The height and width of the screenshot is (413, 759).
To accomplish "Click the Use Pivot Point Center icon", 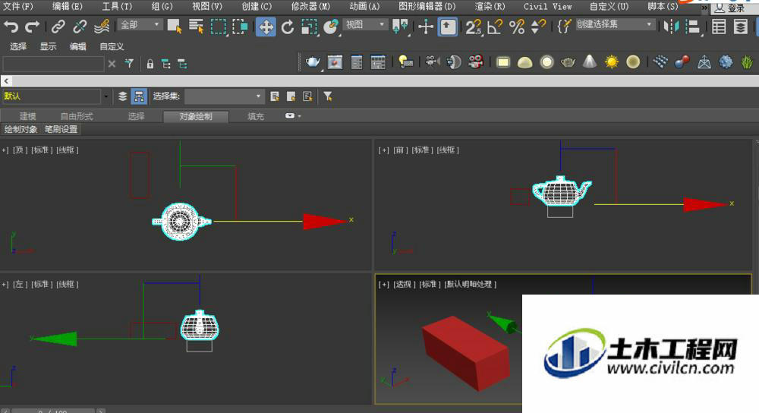I will click(400, 27).
